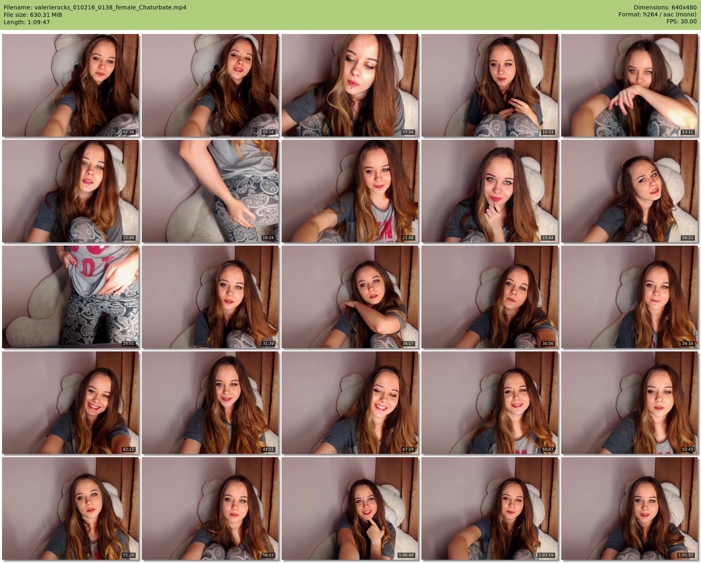Pick the frame timestamped 1:00:40
Viewport: 701px width, 563px height.
350,508
